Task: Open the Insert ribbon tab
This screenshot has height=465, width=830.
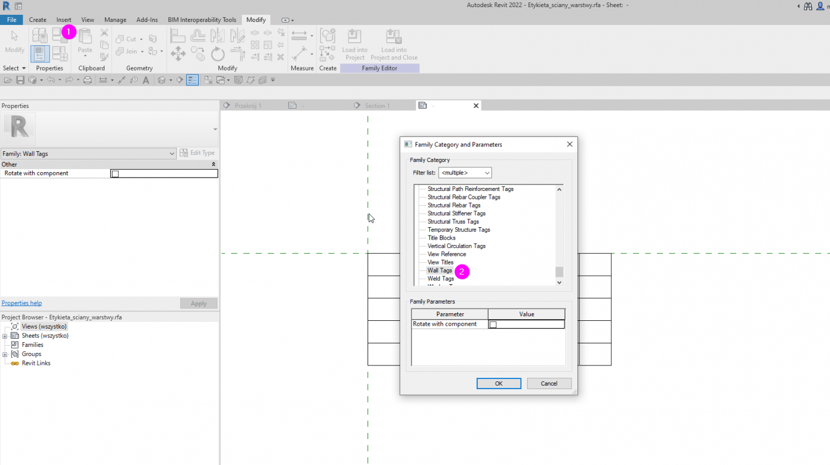Action: coord(63,20)
